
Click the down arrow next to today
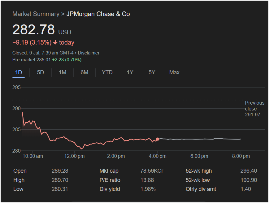(55, 42)
